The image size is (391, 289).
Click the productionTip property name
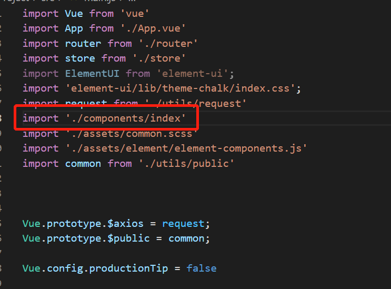point(128,268)
